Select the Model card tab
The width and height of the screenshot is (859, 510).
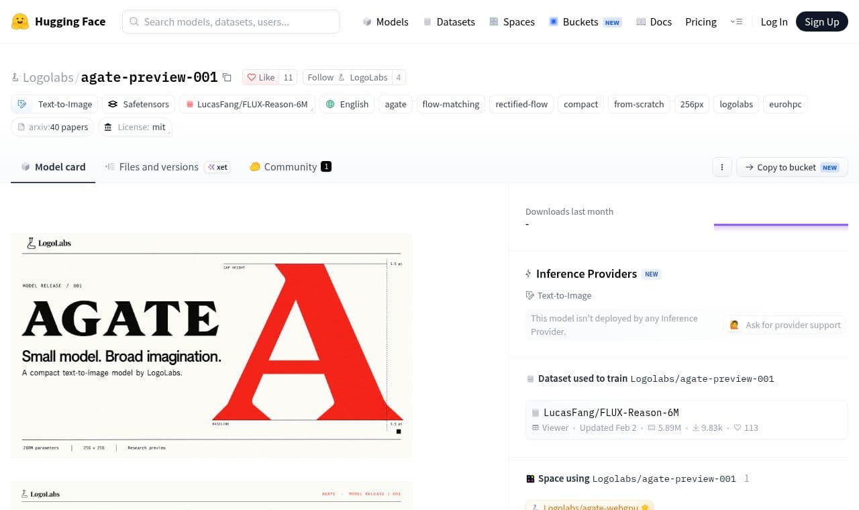[53, 167]
